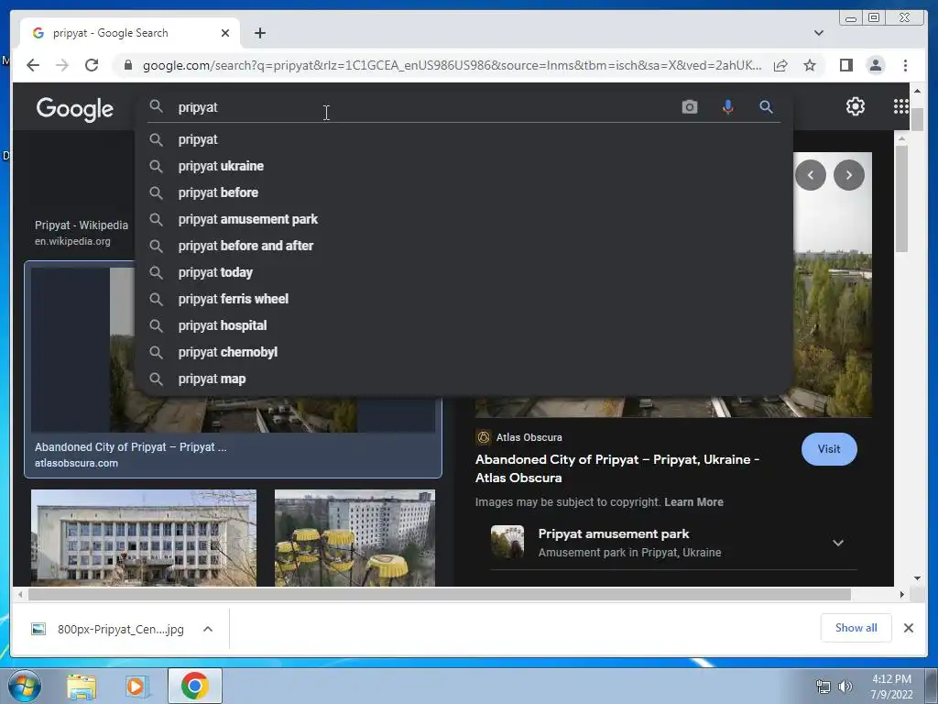The height and width of the screenshot is (704, 938).
Task: Click the scroll down arrow at bottom right
Action: 917,578
